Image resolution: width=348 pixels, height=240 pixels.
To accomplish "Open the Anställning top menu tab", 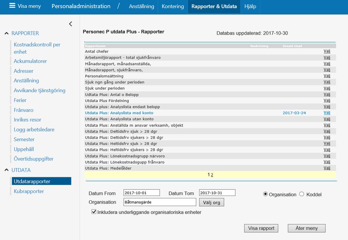I will [x=141, y=6].
